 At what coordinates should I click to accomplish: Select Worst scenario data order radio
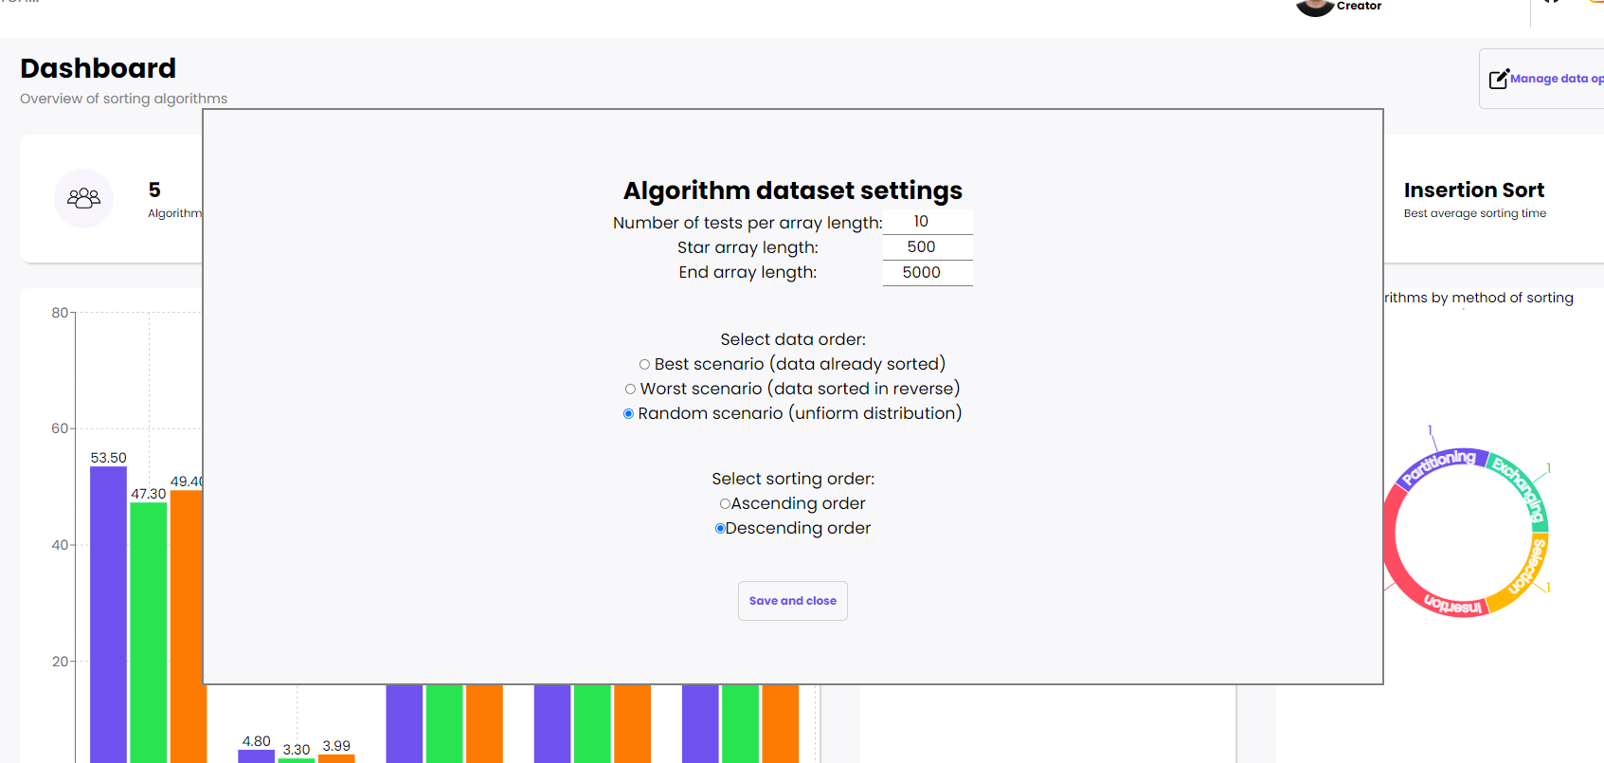tap(630, 389)
